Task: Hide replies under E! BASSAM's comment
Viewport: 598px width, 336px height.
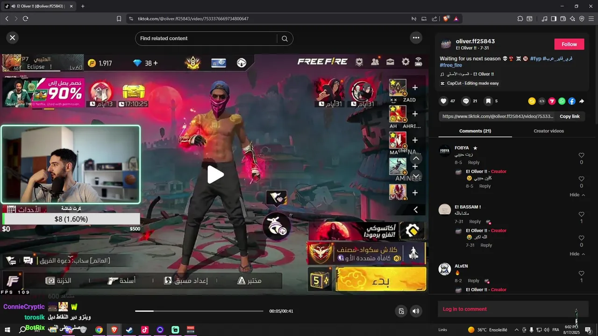Action: (577, 254)
